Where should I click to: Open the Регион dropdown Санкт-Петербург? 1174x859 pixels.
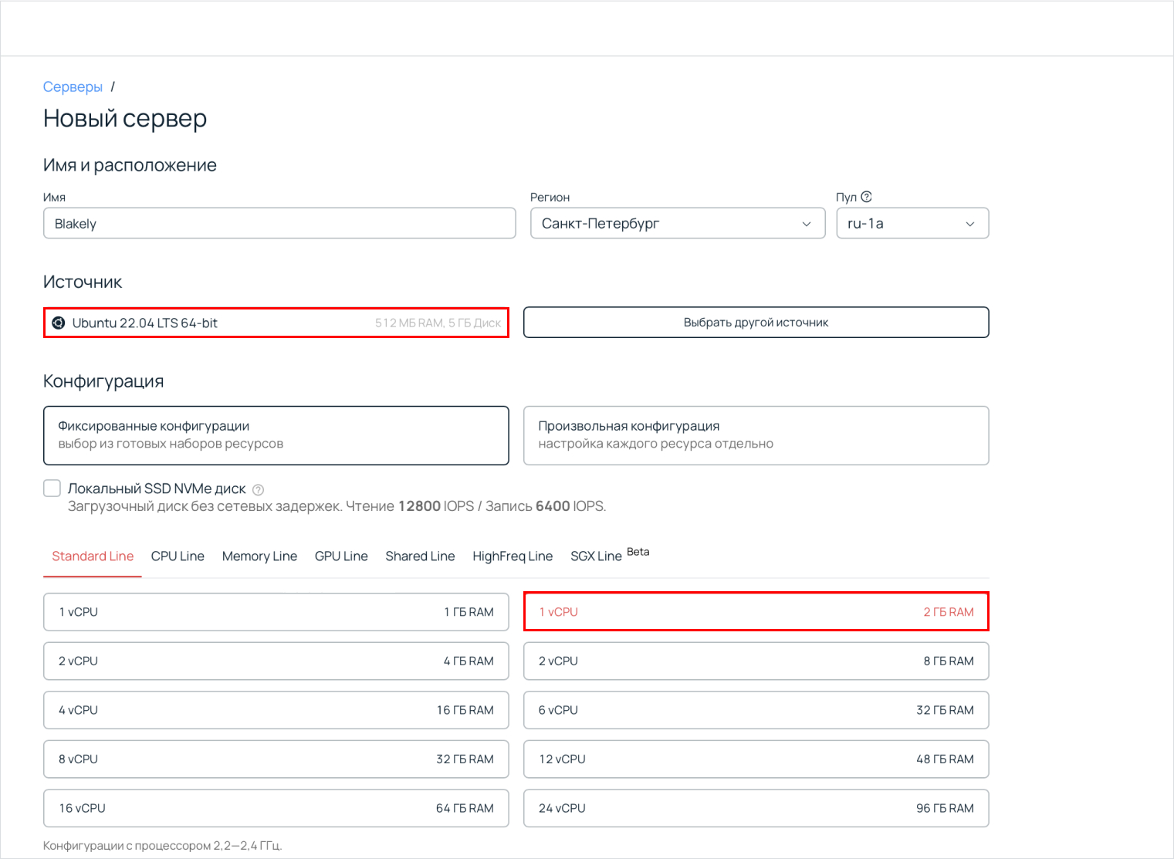pyautogui.click(x=677, y=224)
